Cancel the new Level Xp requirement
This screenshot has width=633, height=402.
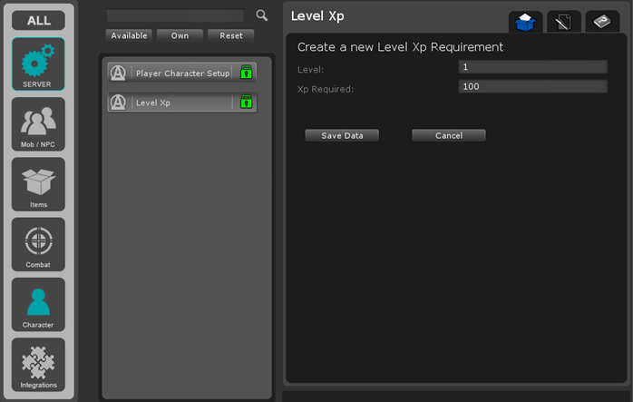tap(448, 135)
